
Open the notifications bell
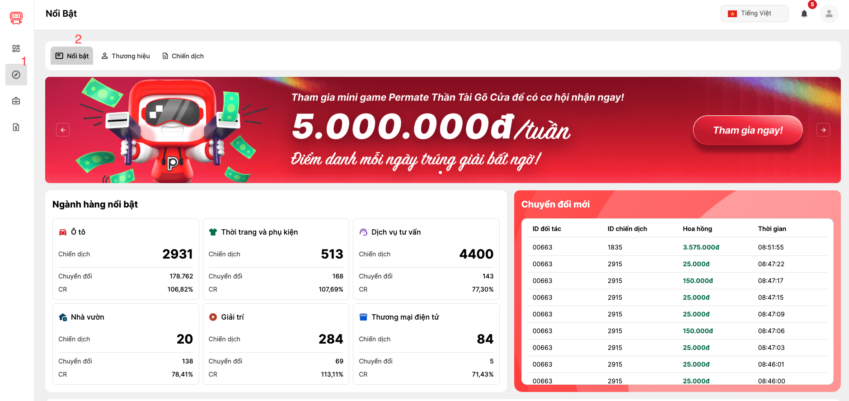coord(804,14)
